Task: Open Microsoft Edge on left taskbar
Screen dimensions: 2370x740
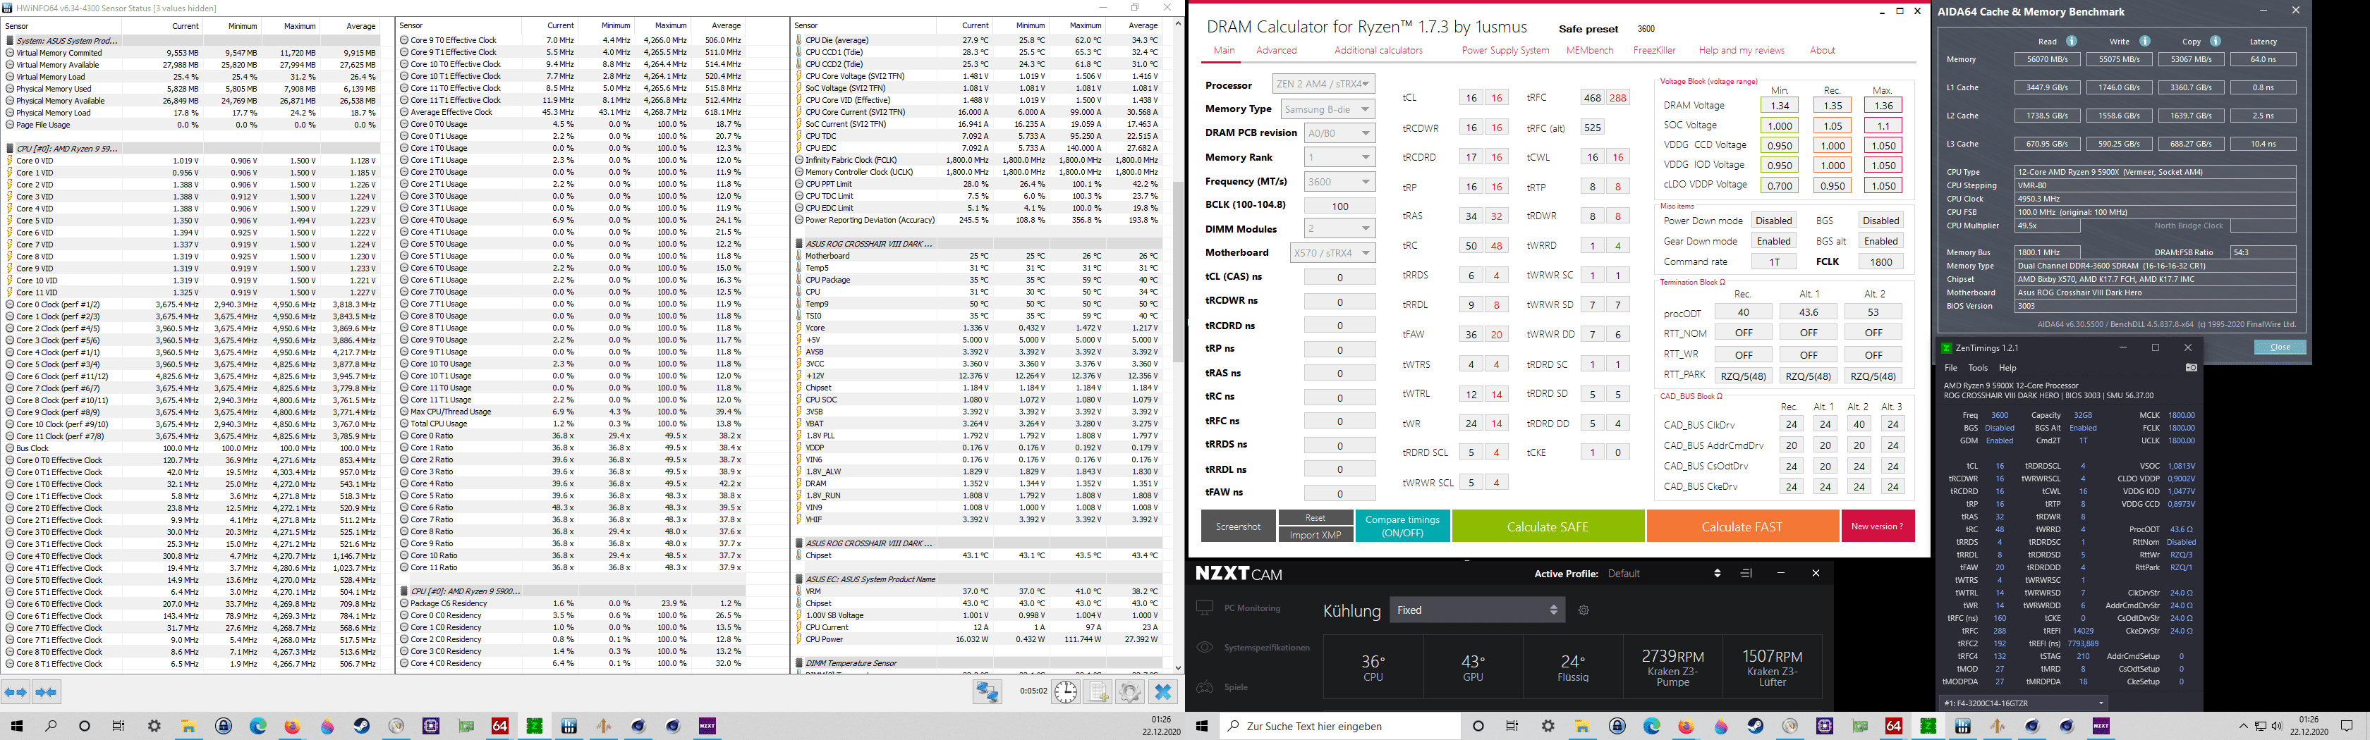Action: (257, 726)
